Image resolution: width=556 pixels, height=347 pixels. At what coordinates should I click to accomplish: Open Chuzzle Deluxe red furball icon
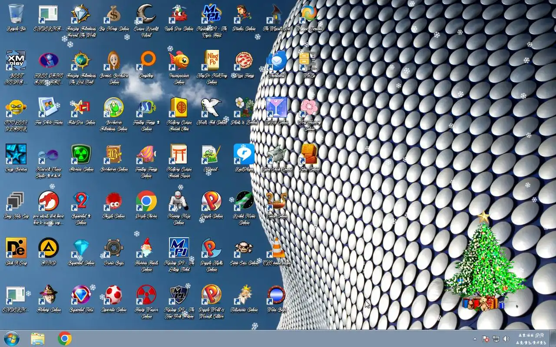point(114,201)
